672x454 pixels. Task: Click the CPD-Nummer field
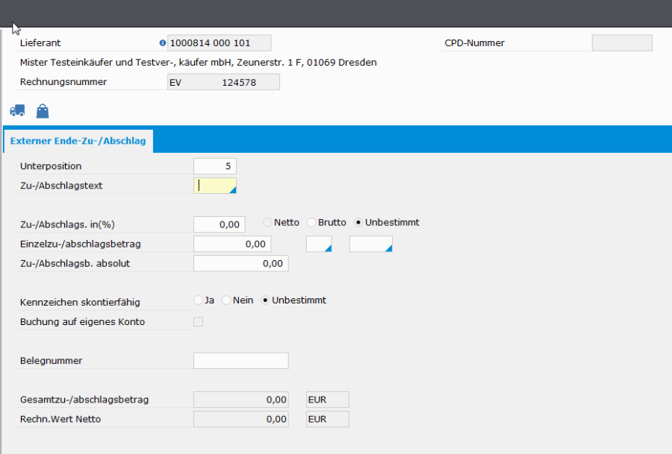click(622, 42)
